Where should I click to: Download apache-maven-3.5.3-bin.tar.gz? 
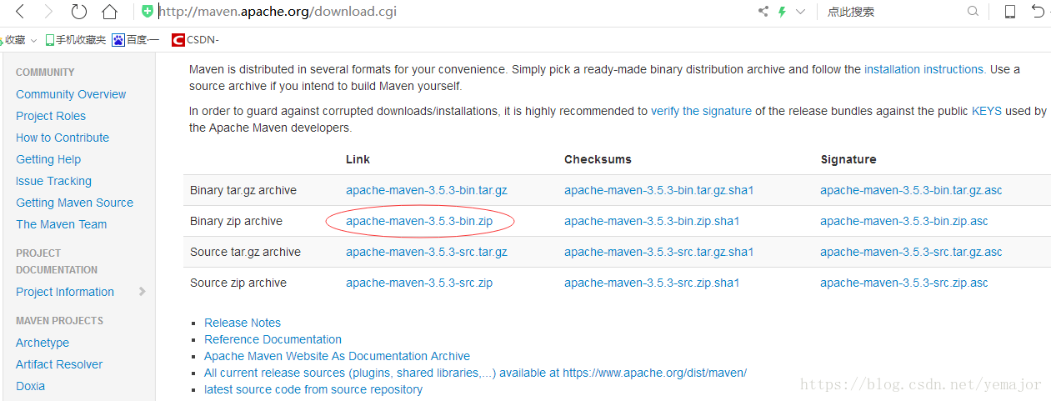click(427, 190)
